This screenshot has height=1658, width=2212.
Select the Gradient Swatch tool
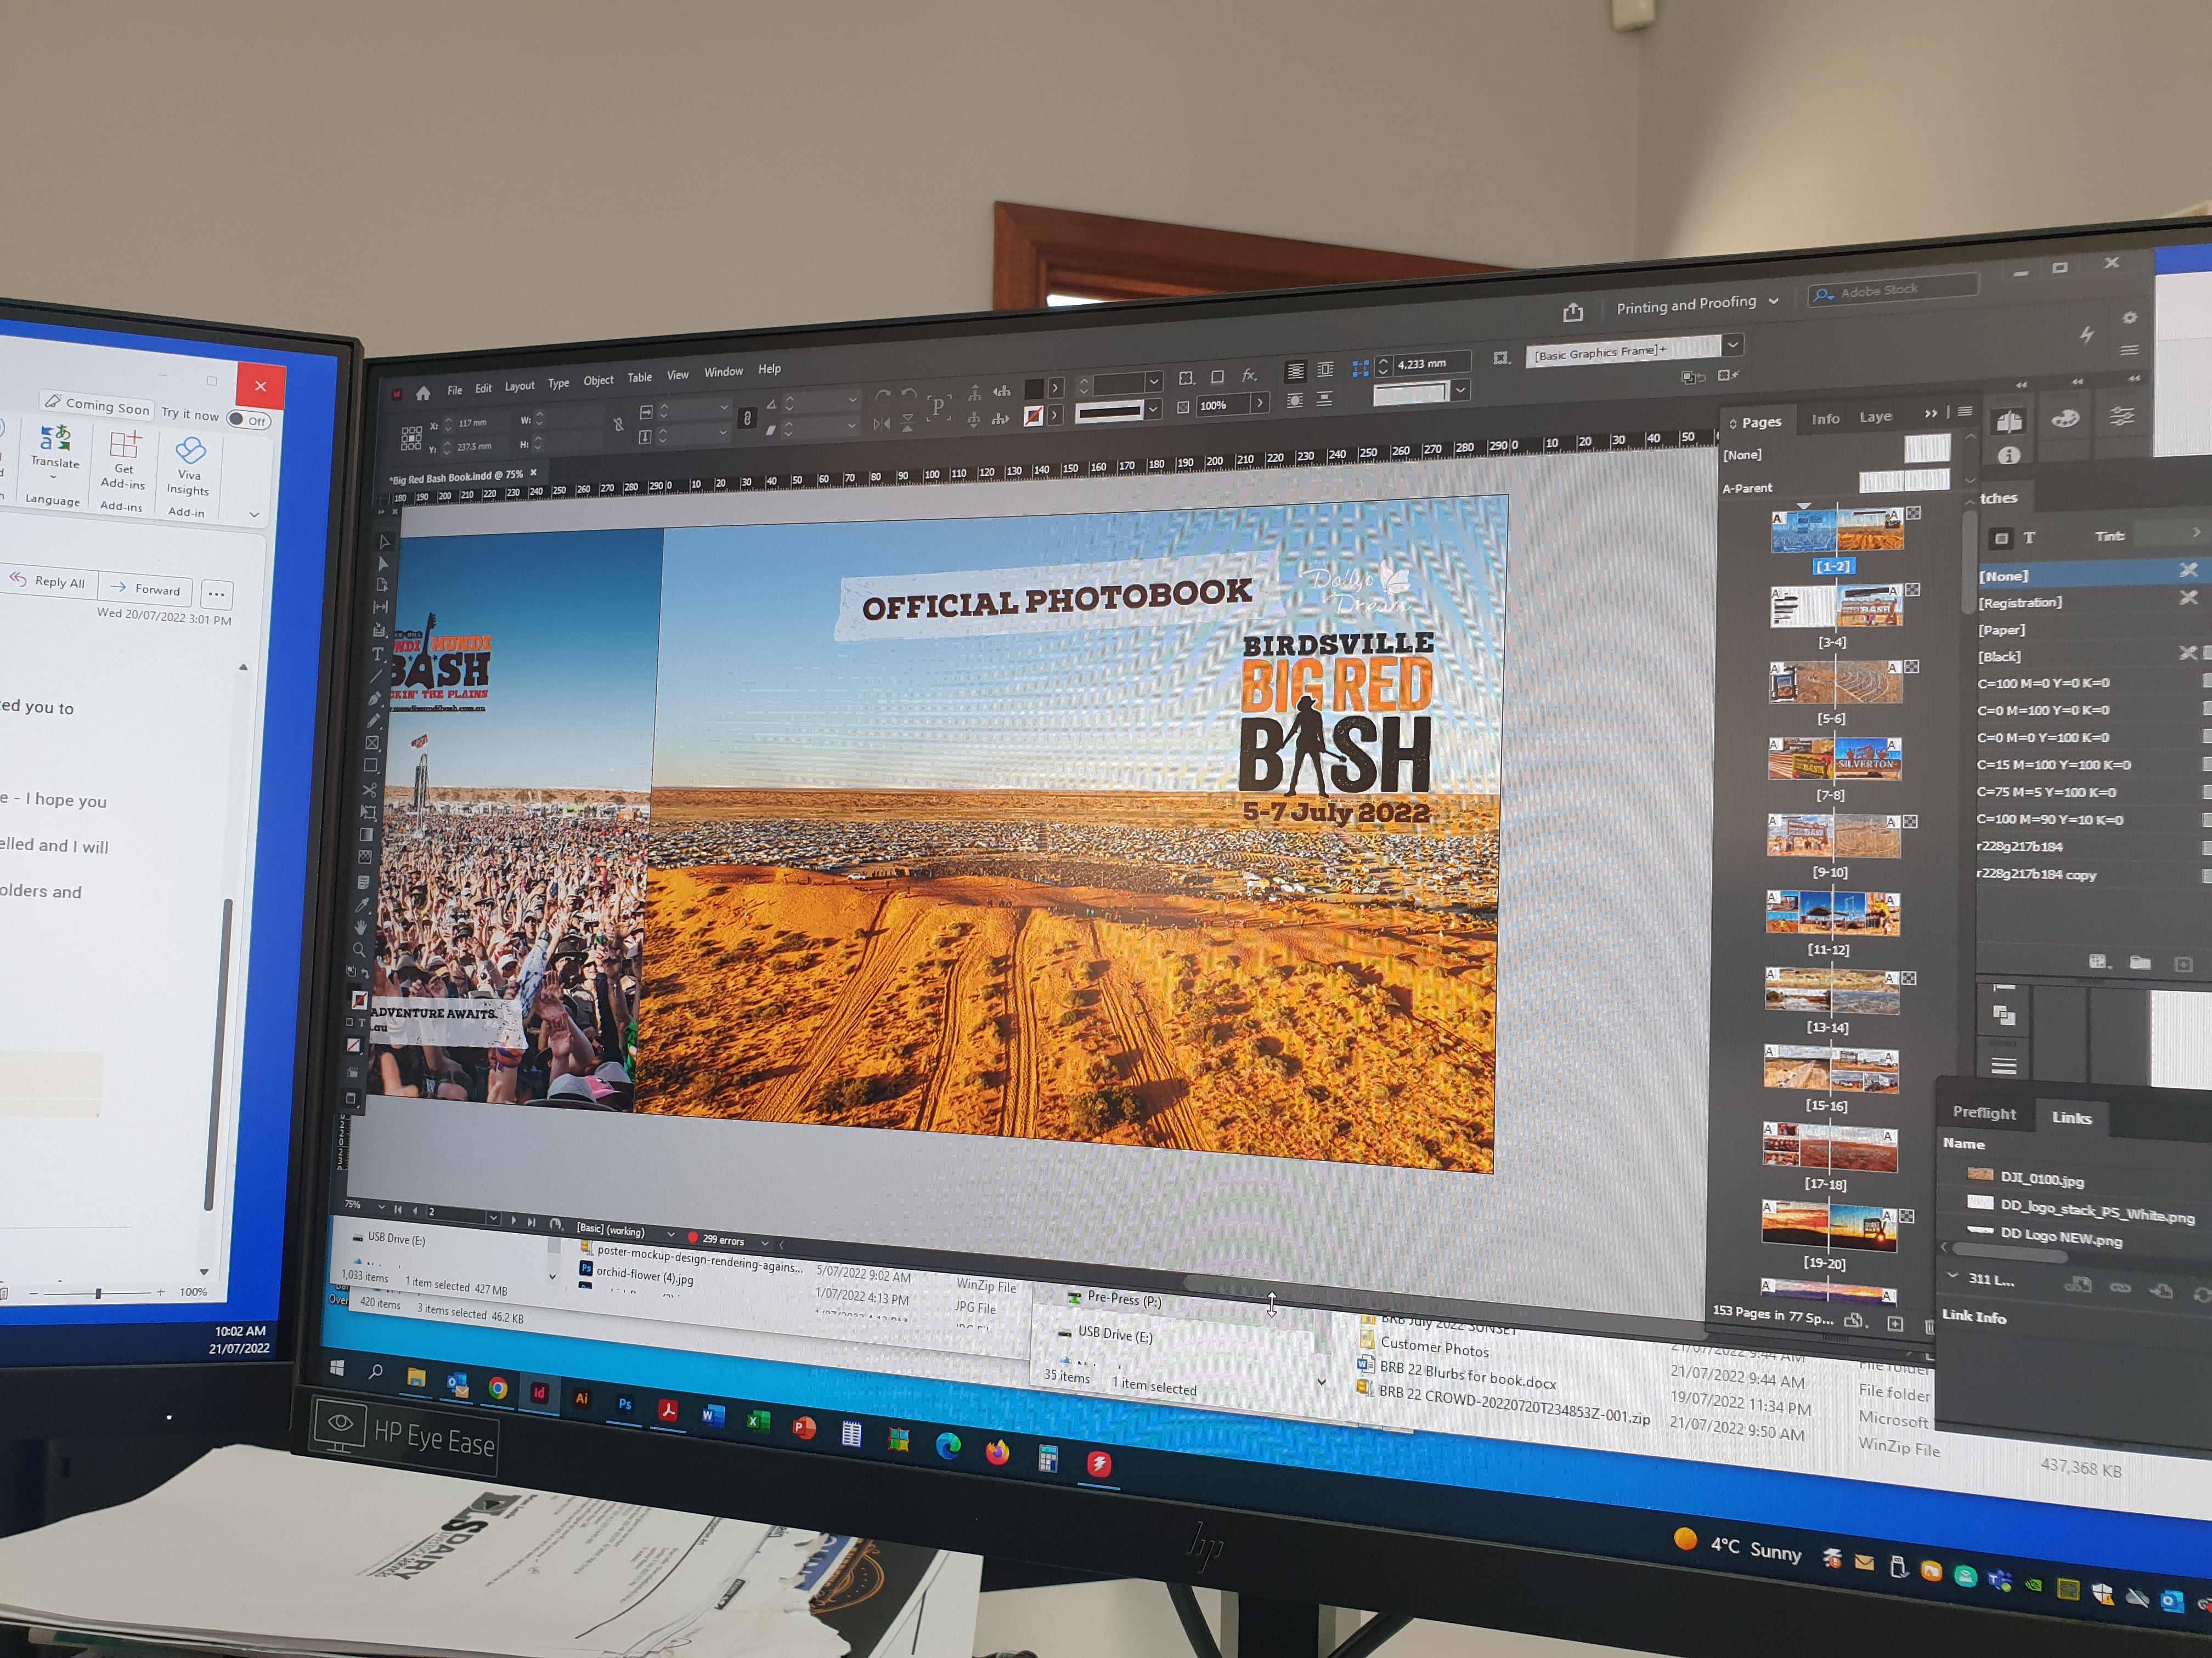click(x=367, y=836)
